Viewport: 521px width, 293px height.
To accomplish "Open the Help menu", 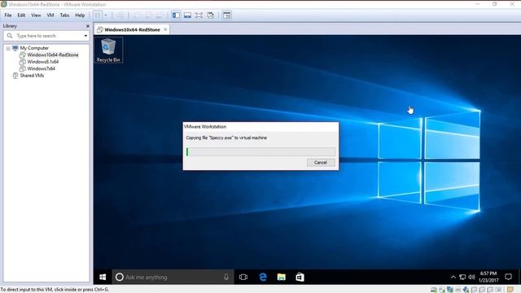I will click(x=80, y=15).
